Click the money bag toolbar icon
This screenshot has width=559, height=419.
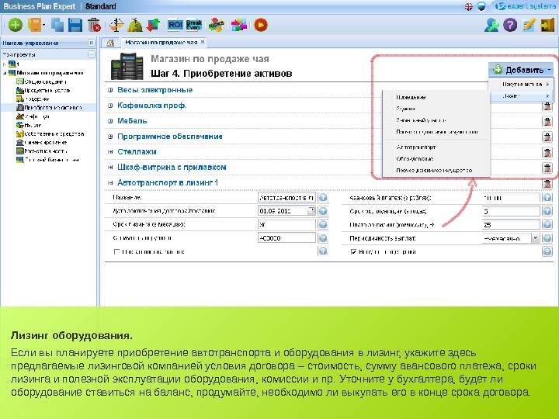(x=135, y=25)
